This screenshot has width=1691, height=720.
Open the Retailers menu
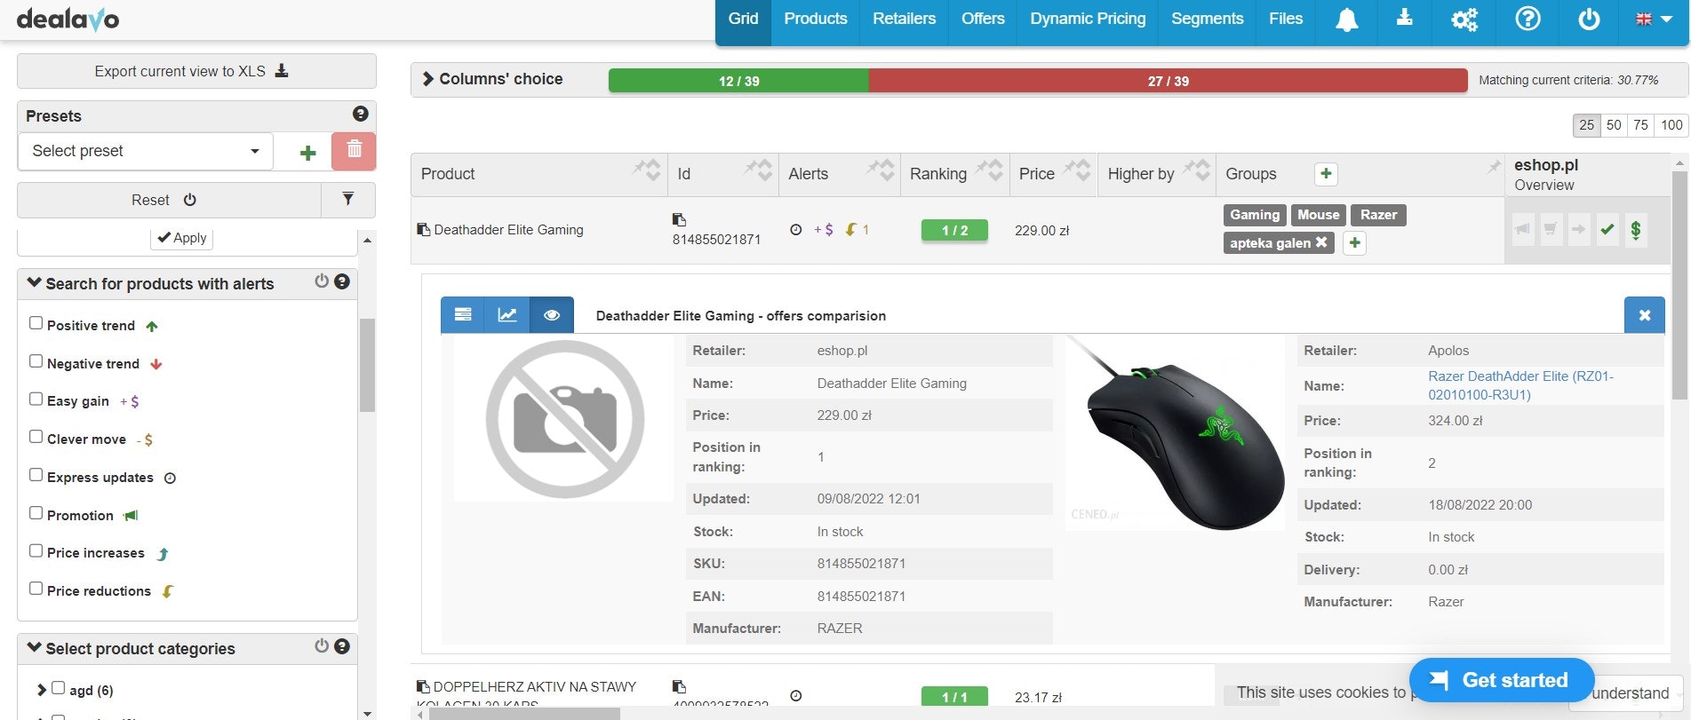point(904,19)
